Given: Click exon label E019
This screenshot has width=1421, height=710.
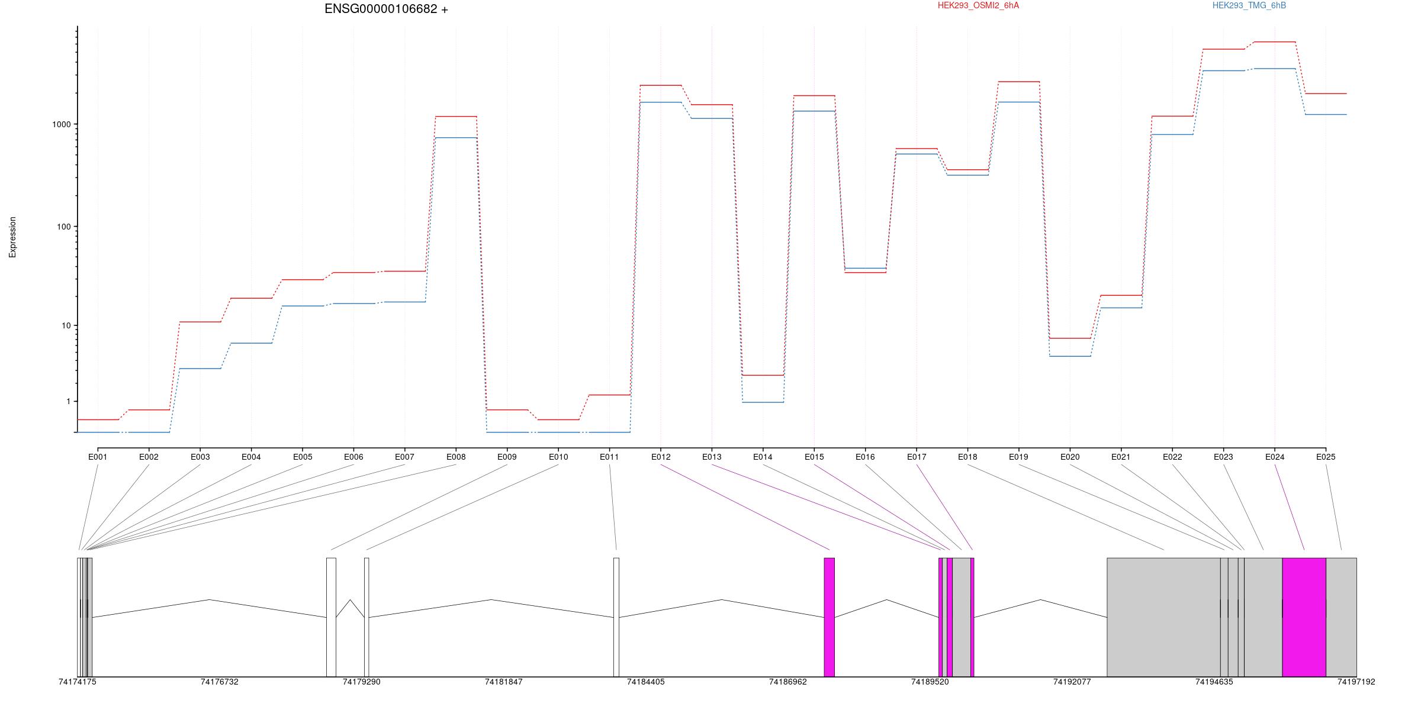Looking at the screenshot, I should tap(1018, 457).
